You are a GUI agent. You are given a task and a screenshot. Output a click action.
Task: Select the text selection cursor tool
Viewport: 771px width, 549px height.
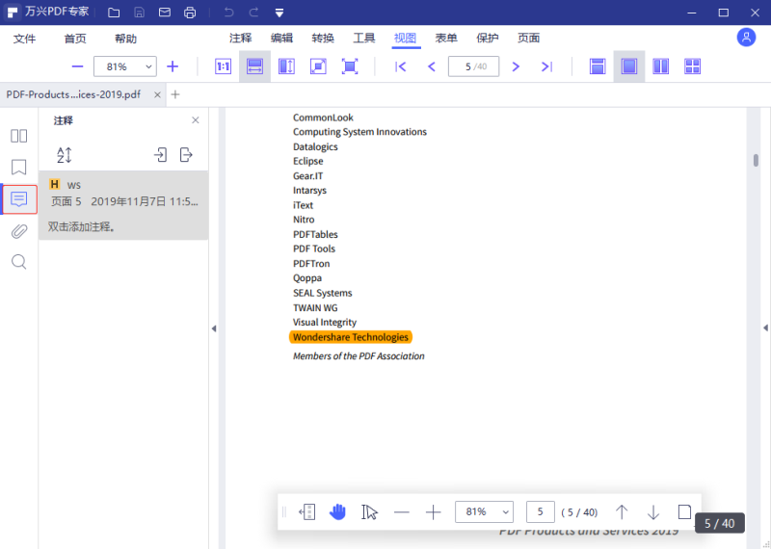click(369, 512)
